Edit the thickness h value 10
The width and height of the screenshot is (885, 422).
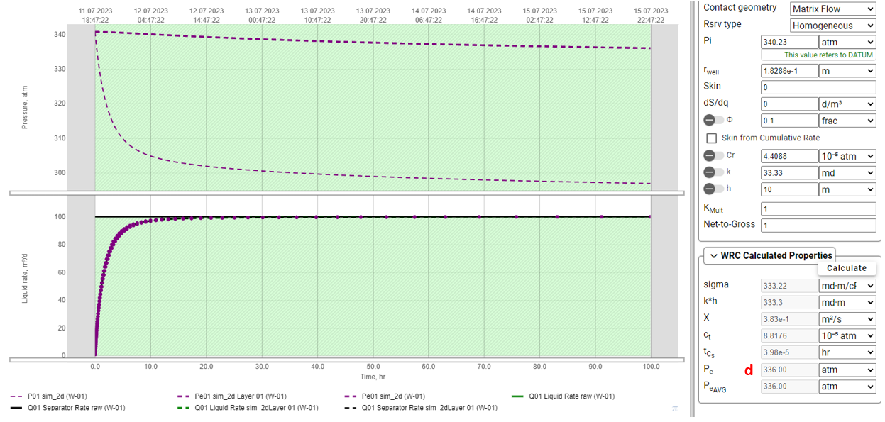(790, 190)
